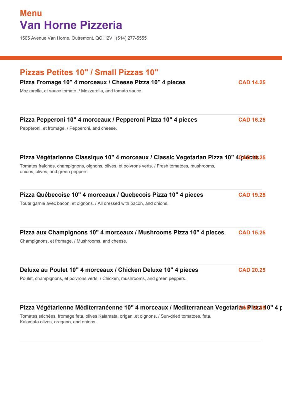This screenshot has width=282, height=400.
Task: Select the Mediterranean Vegetarian Pizza item title
Action: pyautogui.click(x=151, y=308)
